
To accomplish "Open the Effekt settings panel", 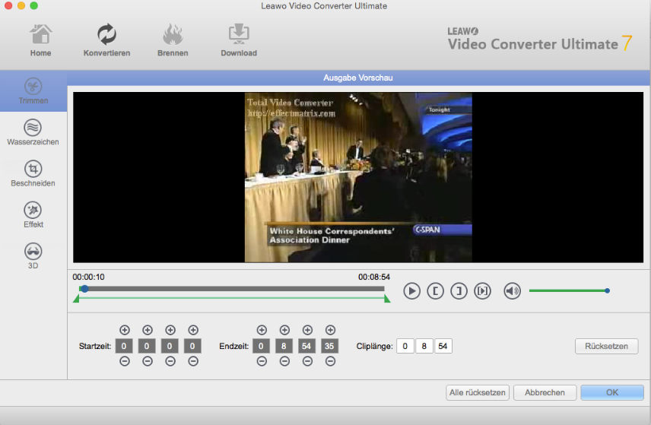I will tap(33, 214).
